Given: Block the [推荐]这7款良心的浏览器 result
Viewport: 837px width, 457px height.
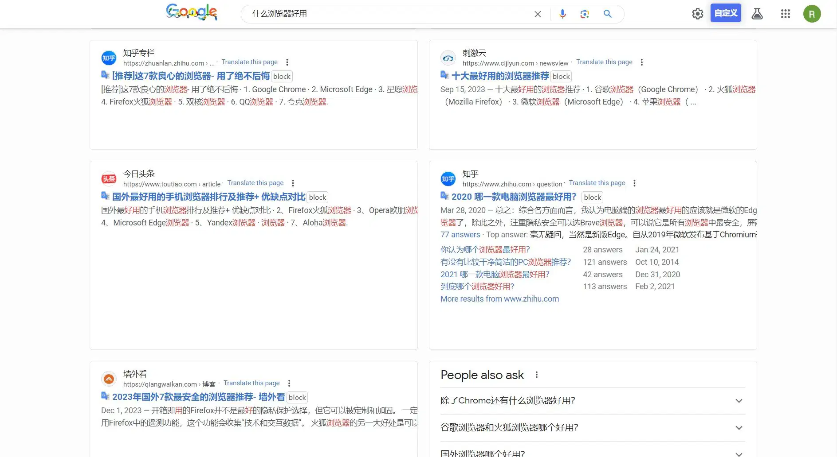Looking at the screenshot, I should [282, 76].
